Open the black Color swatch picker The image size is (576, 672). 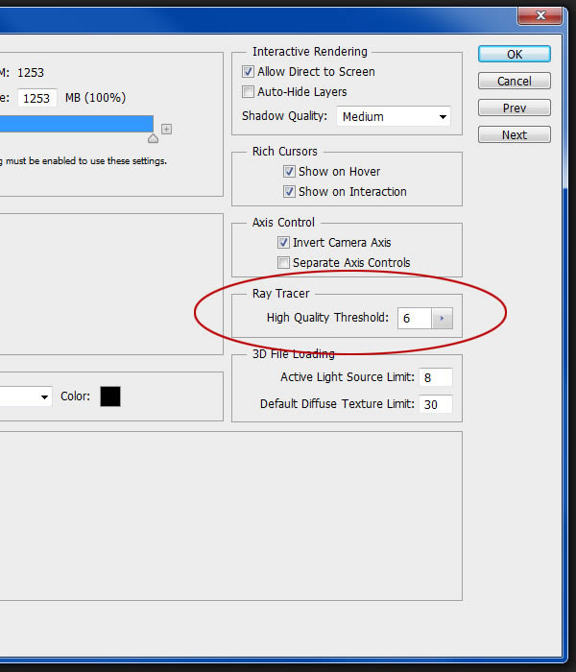tap(110, 396)
